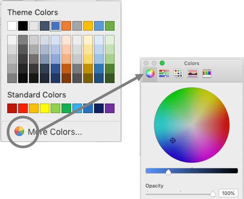Pick the lightest tint under the orange theme color
The width and height of the screenshot is (244, 199).
point(66,40)
